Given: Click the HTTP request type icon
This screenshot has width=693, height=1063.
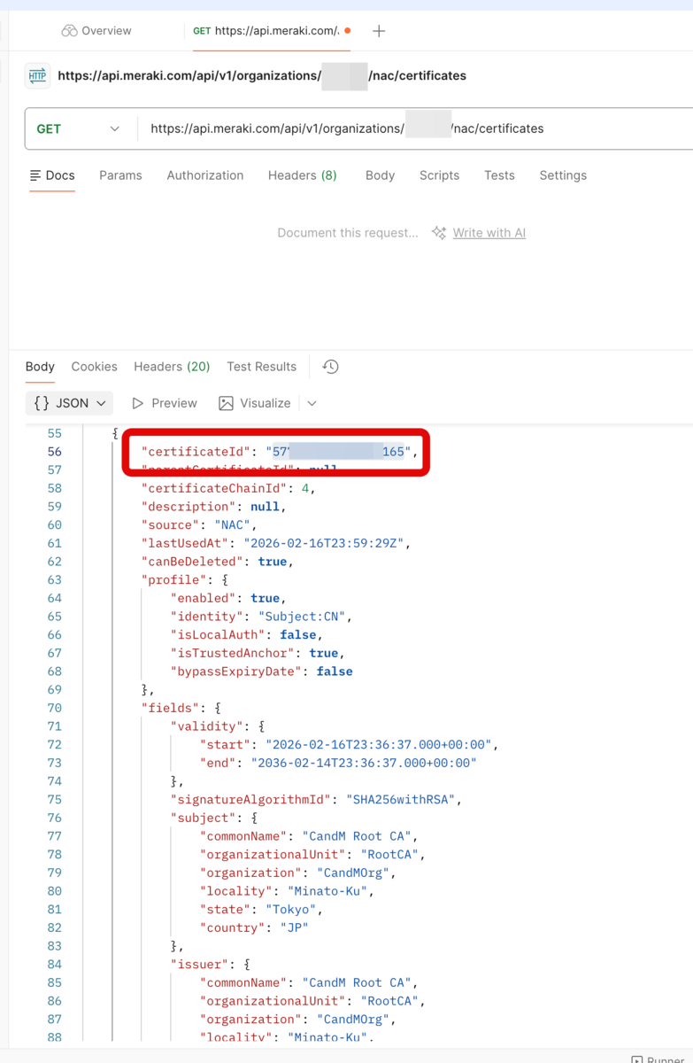Looking at the screenshot, I should (x=37, y=76).
